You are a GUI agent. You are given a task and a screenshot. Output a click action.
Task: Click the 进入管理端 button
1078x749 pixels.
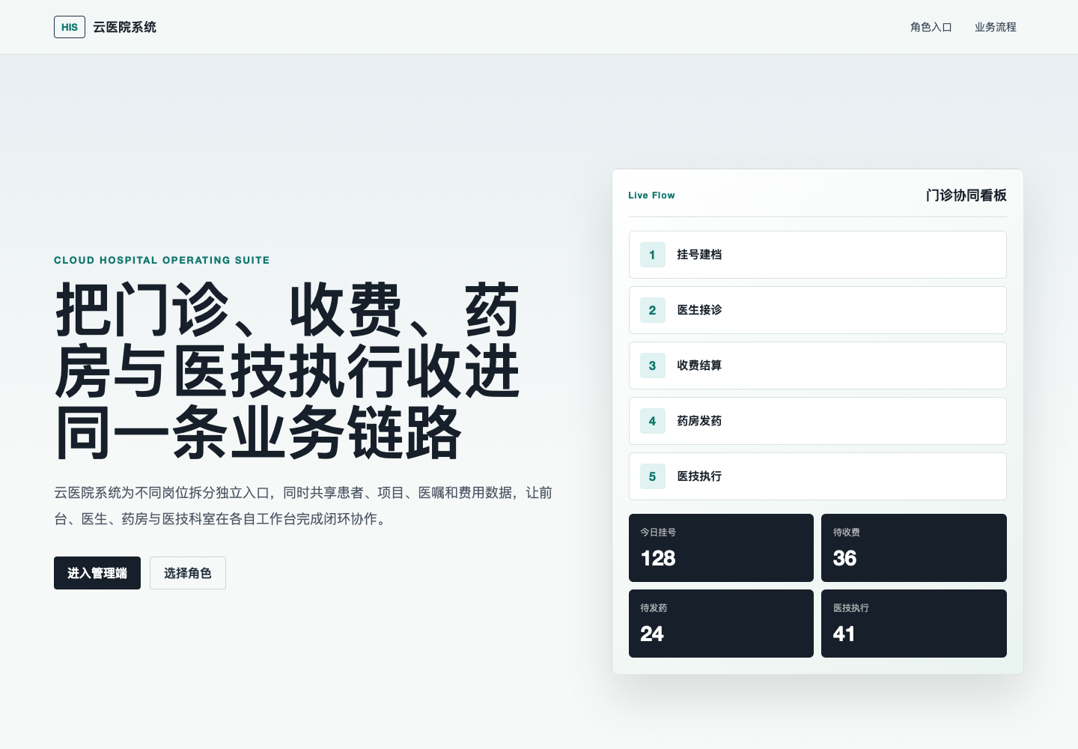(x=97, y=573)
